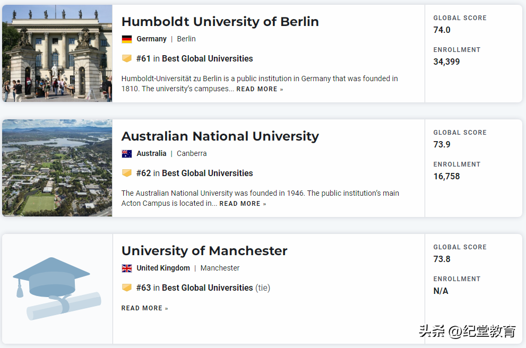
Task: Click the Australian National University aerial photo
Action: point(57,168)
